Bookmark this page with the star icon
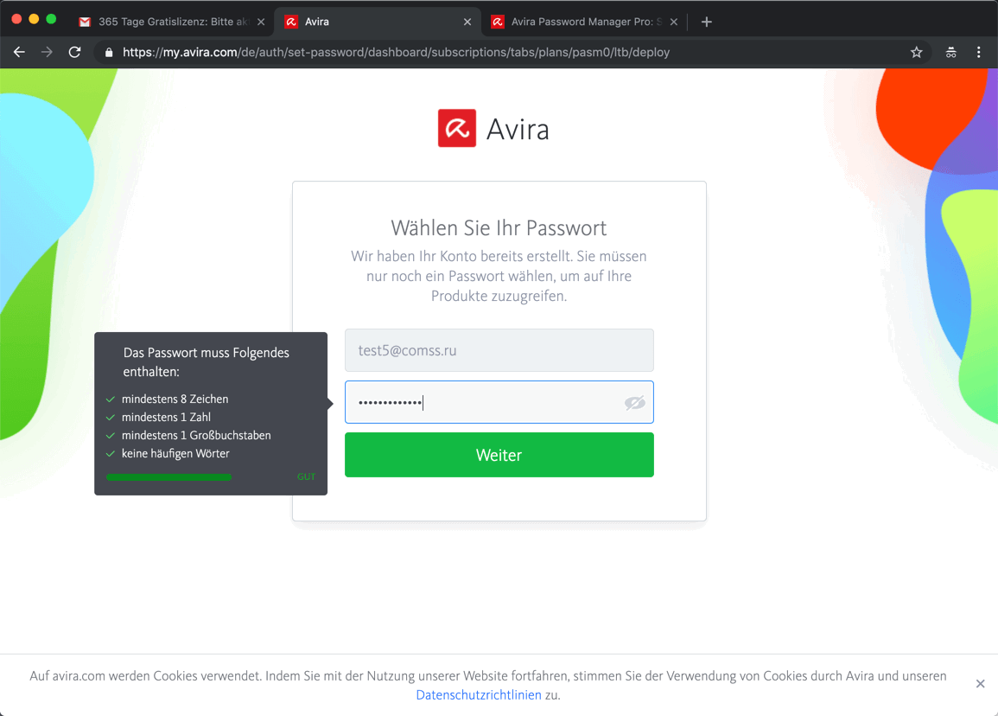Image resolution: width=998 pixels, height=716 pixels. (916, 52)
